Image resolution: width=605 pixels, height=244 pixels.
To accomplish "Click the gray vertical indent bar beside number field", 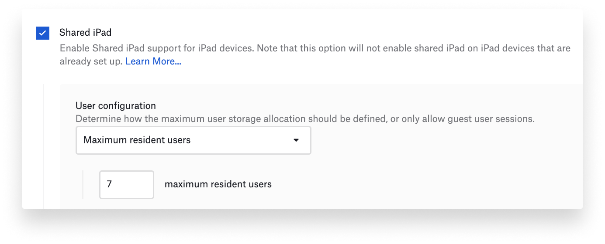I will pyautogui.click(x=83, y=184).
